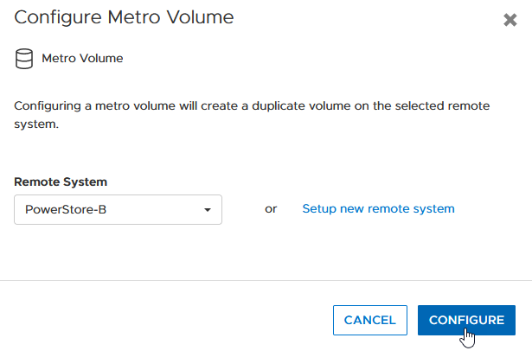
Task: Dismiss dialog using the X icon
Action: (x=510, y=20)
